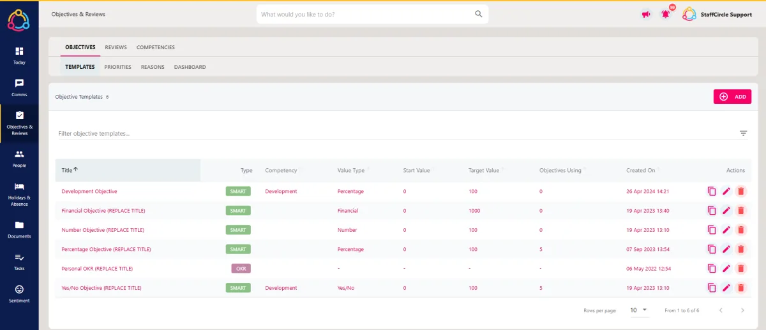Open the Today sidebar section
The width and height of the screenshot is (766, 330).
coord(19,55)
